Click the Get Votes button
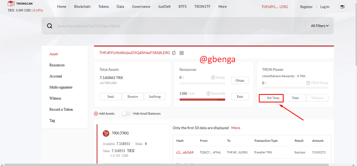The image size is (357, 166). click(x=273, y=98)
